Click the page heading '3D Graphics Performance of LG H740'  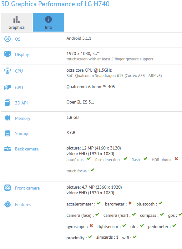point(55,4)
